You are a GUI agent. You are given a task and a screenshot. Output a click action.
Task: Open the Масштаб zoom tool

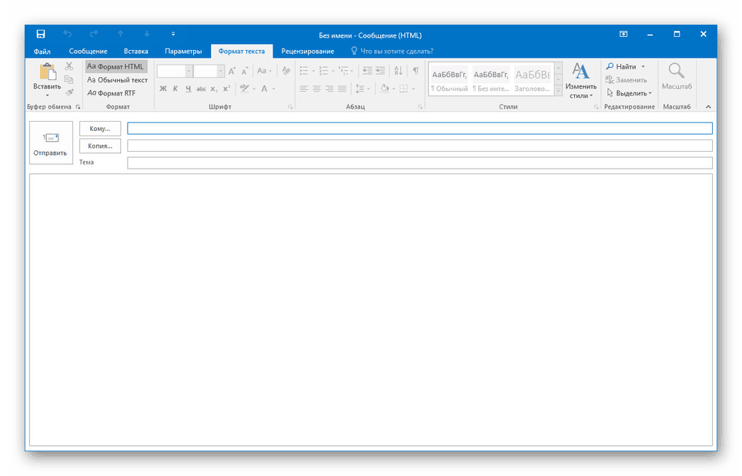pos(677,77)
